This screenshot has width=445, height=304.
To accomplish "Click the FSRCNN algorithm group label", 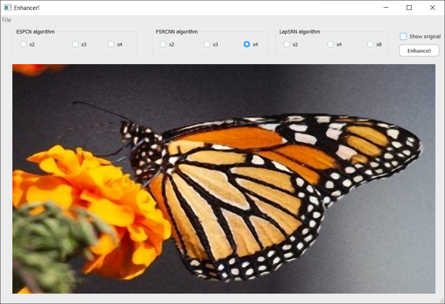I will coord(177,31).
